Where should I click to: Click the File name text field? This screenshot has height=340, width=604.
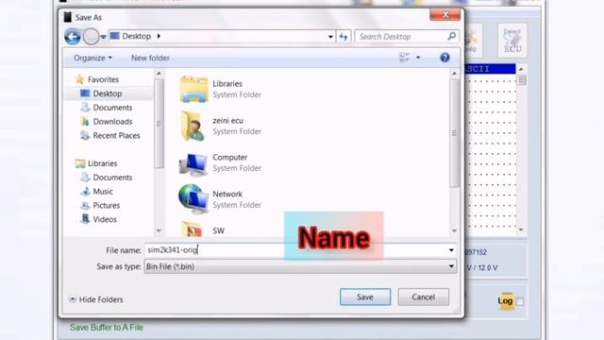(295, 250)
